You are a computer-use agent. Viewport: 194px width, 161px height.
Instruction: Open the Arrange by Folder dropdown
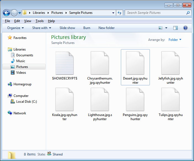175,40
